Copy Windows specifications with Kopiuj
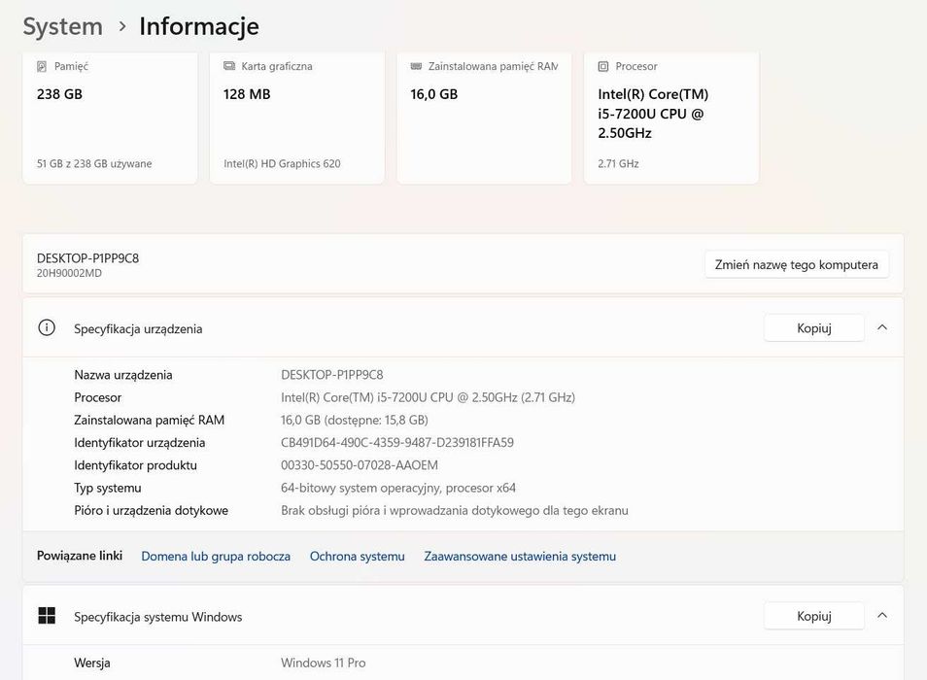The height and width of the screenshot is (680, 927). click(813, 616)
